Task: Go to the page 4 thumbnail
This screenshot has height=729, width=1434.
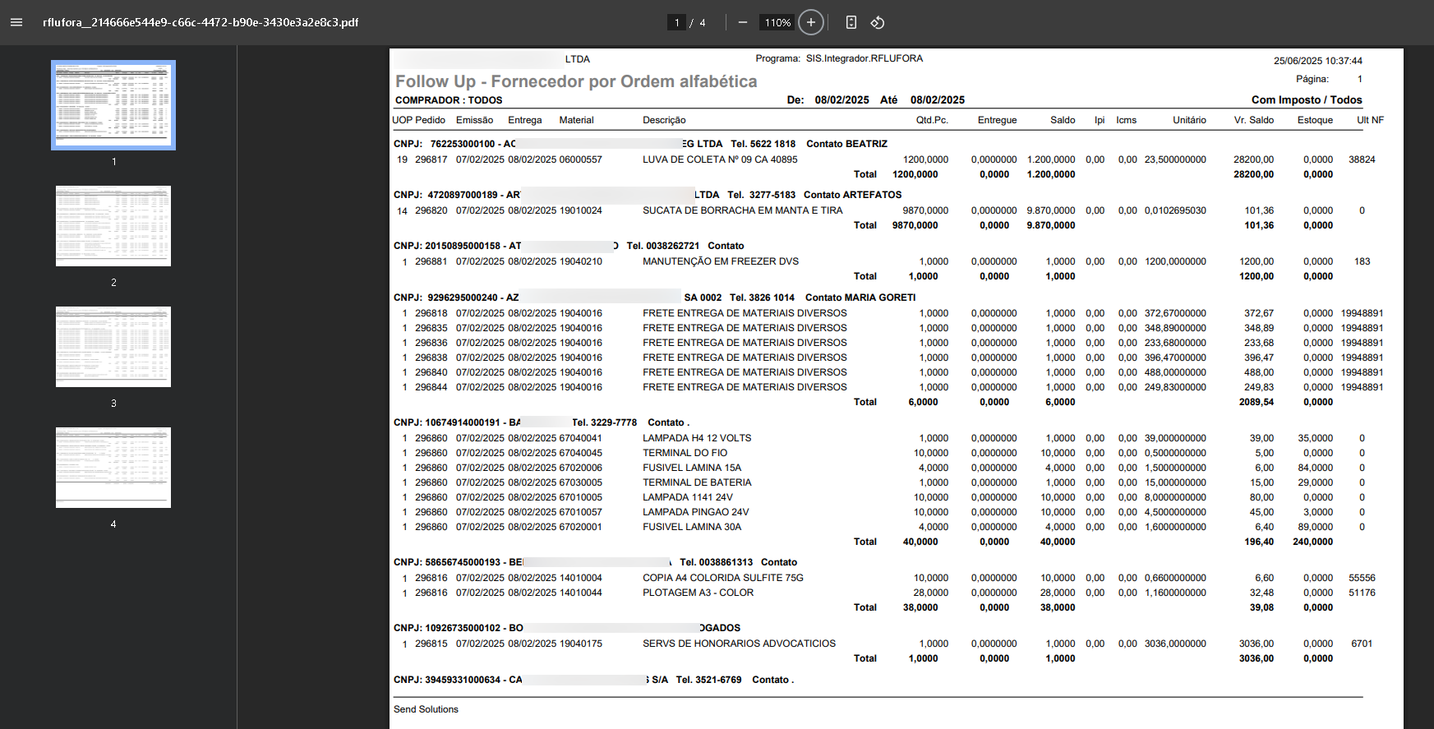Action: pyautogui.click(x=113, y=468)
